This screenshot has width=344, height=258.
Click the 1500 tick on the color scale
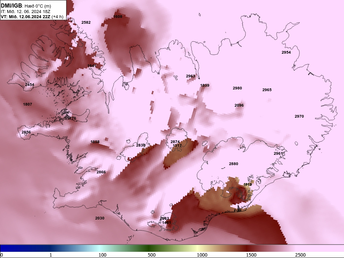[x=251, y=255]
